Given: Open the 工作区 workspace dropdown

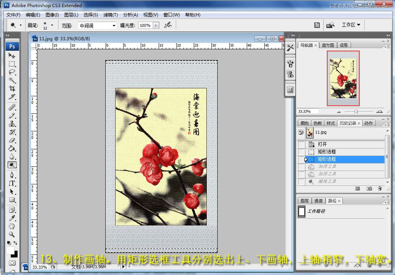Looking at the screenshot, I should [x=351, y=25].
